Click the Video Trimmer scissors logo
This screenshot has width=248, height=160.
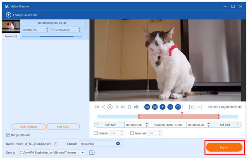tap(7, 7)
